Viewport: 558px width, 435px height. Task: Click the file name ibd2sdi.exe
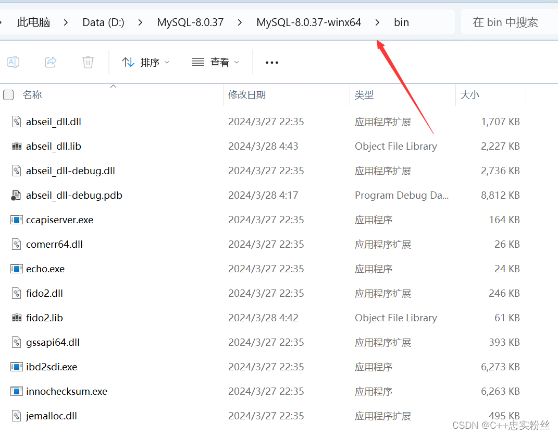click(x=52, y=367)
